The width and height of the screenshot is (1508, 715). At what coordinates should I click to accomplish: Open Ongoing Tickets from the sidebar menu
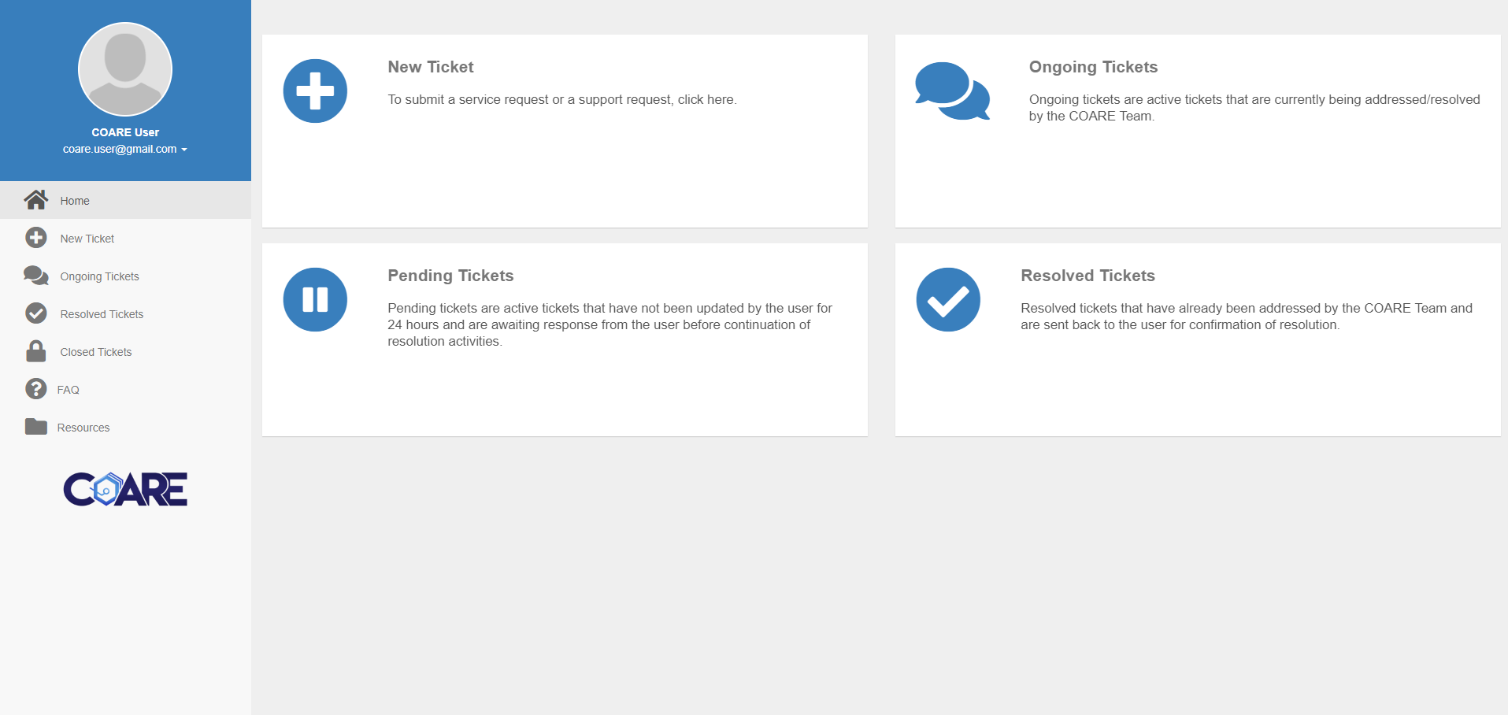tap(126, 276)
